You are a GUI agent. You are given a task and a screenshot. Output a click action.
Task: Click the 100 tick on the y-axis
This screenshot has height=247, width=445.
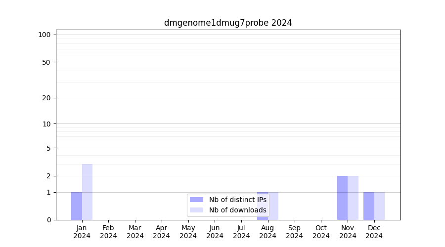44,35
